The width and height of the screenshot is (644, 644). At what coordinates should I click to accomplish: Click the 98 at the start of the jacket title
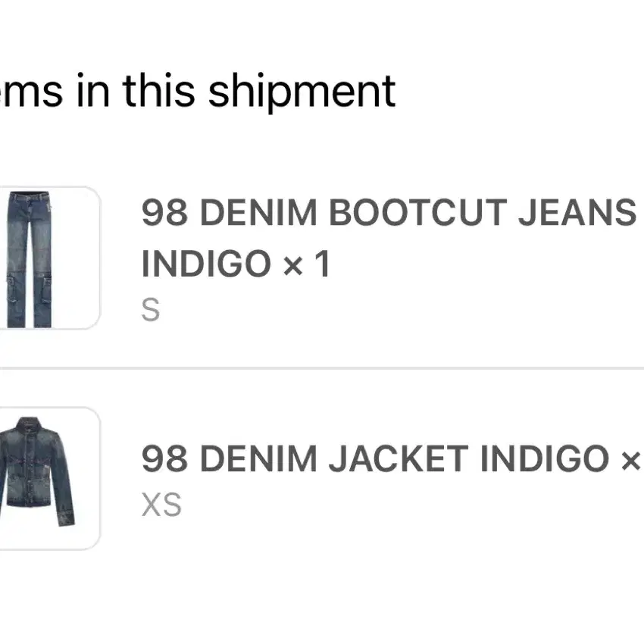point(164,458)
